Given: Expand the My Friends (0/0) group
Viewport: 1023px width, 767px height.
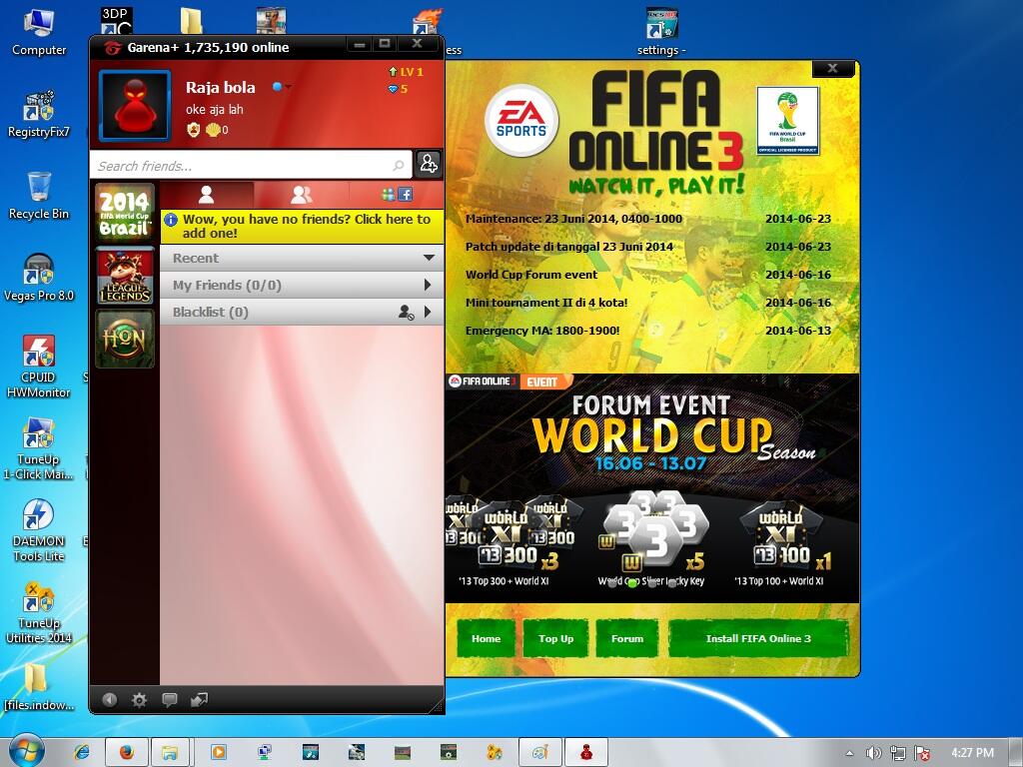Looking at the screenshot, I should 428,285.
